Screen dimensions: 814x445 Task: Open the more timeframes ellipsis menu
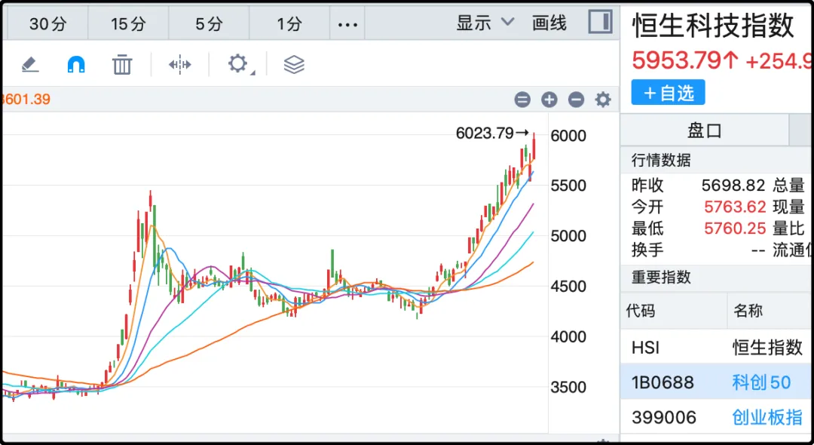pos(347,24)
